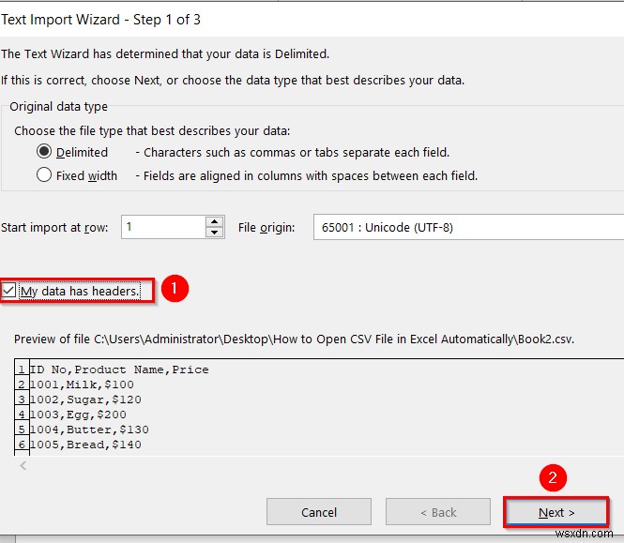Click the Preview of file path text
This screenshot has width=624, height=543.
[294, 339]
